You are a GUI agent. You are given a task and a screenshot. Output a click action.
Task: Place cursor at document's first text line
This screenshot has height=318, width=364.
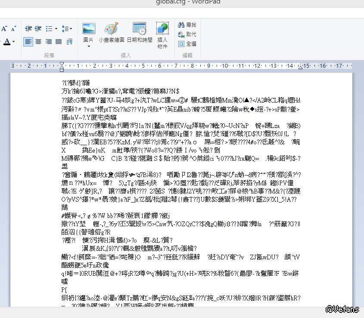point(76,83)
